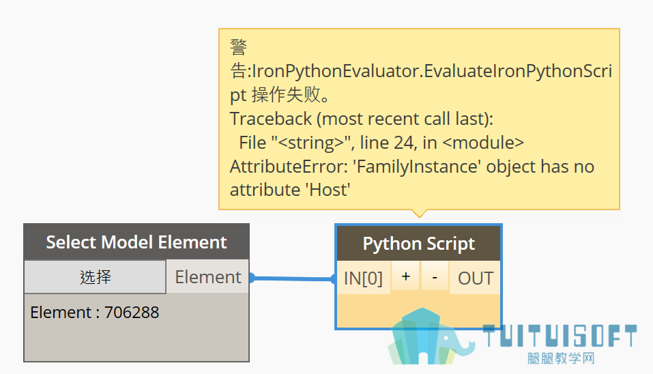653x374 pixels.
Task: Click the yellow warning bubble heading 警告
Action: (x=239, y=58)
